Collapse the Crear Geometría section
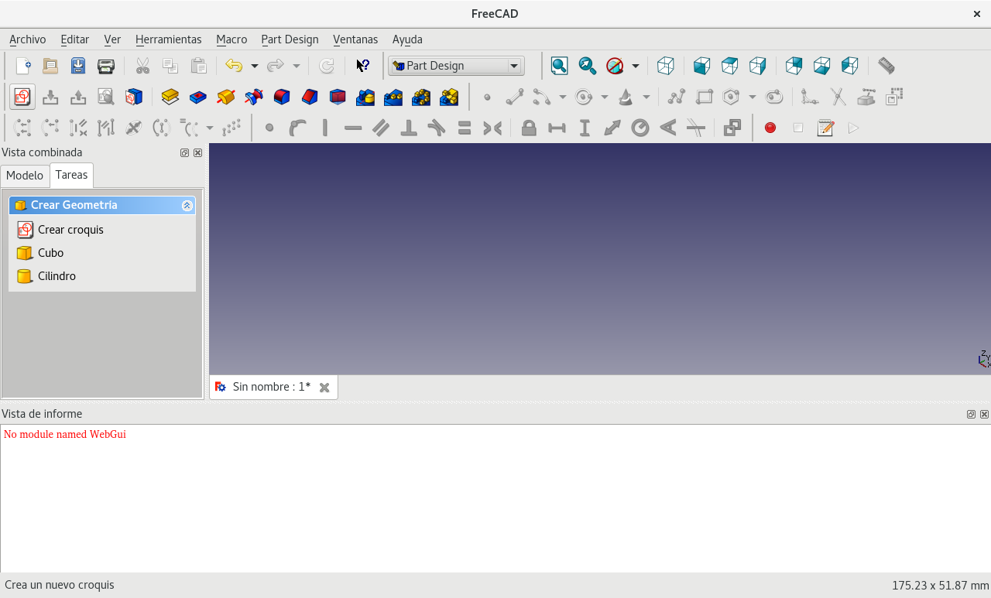This screenshot has height=598, width=991. tap(187, 205)
